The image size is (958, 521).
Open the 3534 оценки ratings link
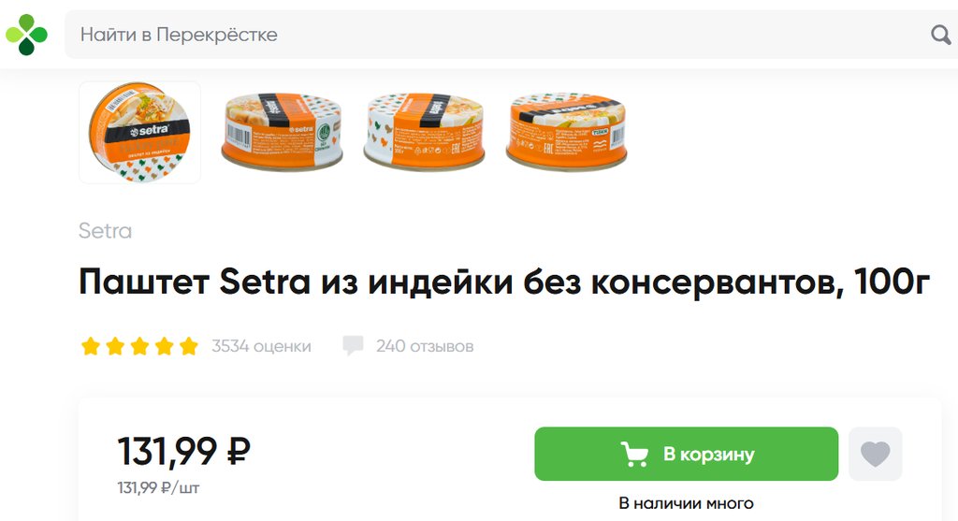261,346
